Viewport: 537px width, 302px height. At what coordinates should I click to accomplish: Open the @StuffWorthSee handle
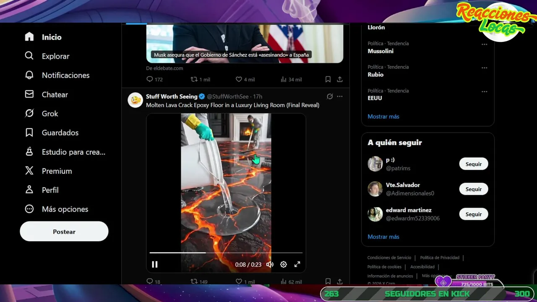point(229,96)
